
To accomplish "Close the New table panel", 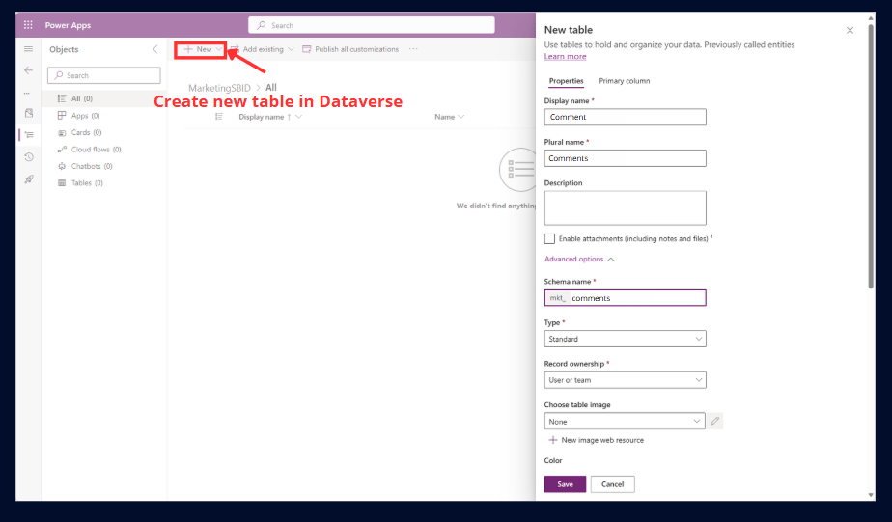I will (x=850, y=30).
